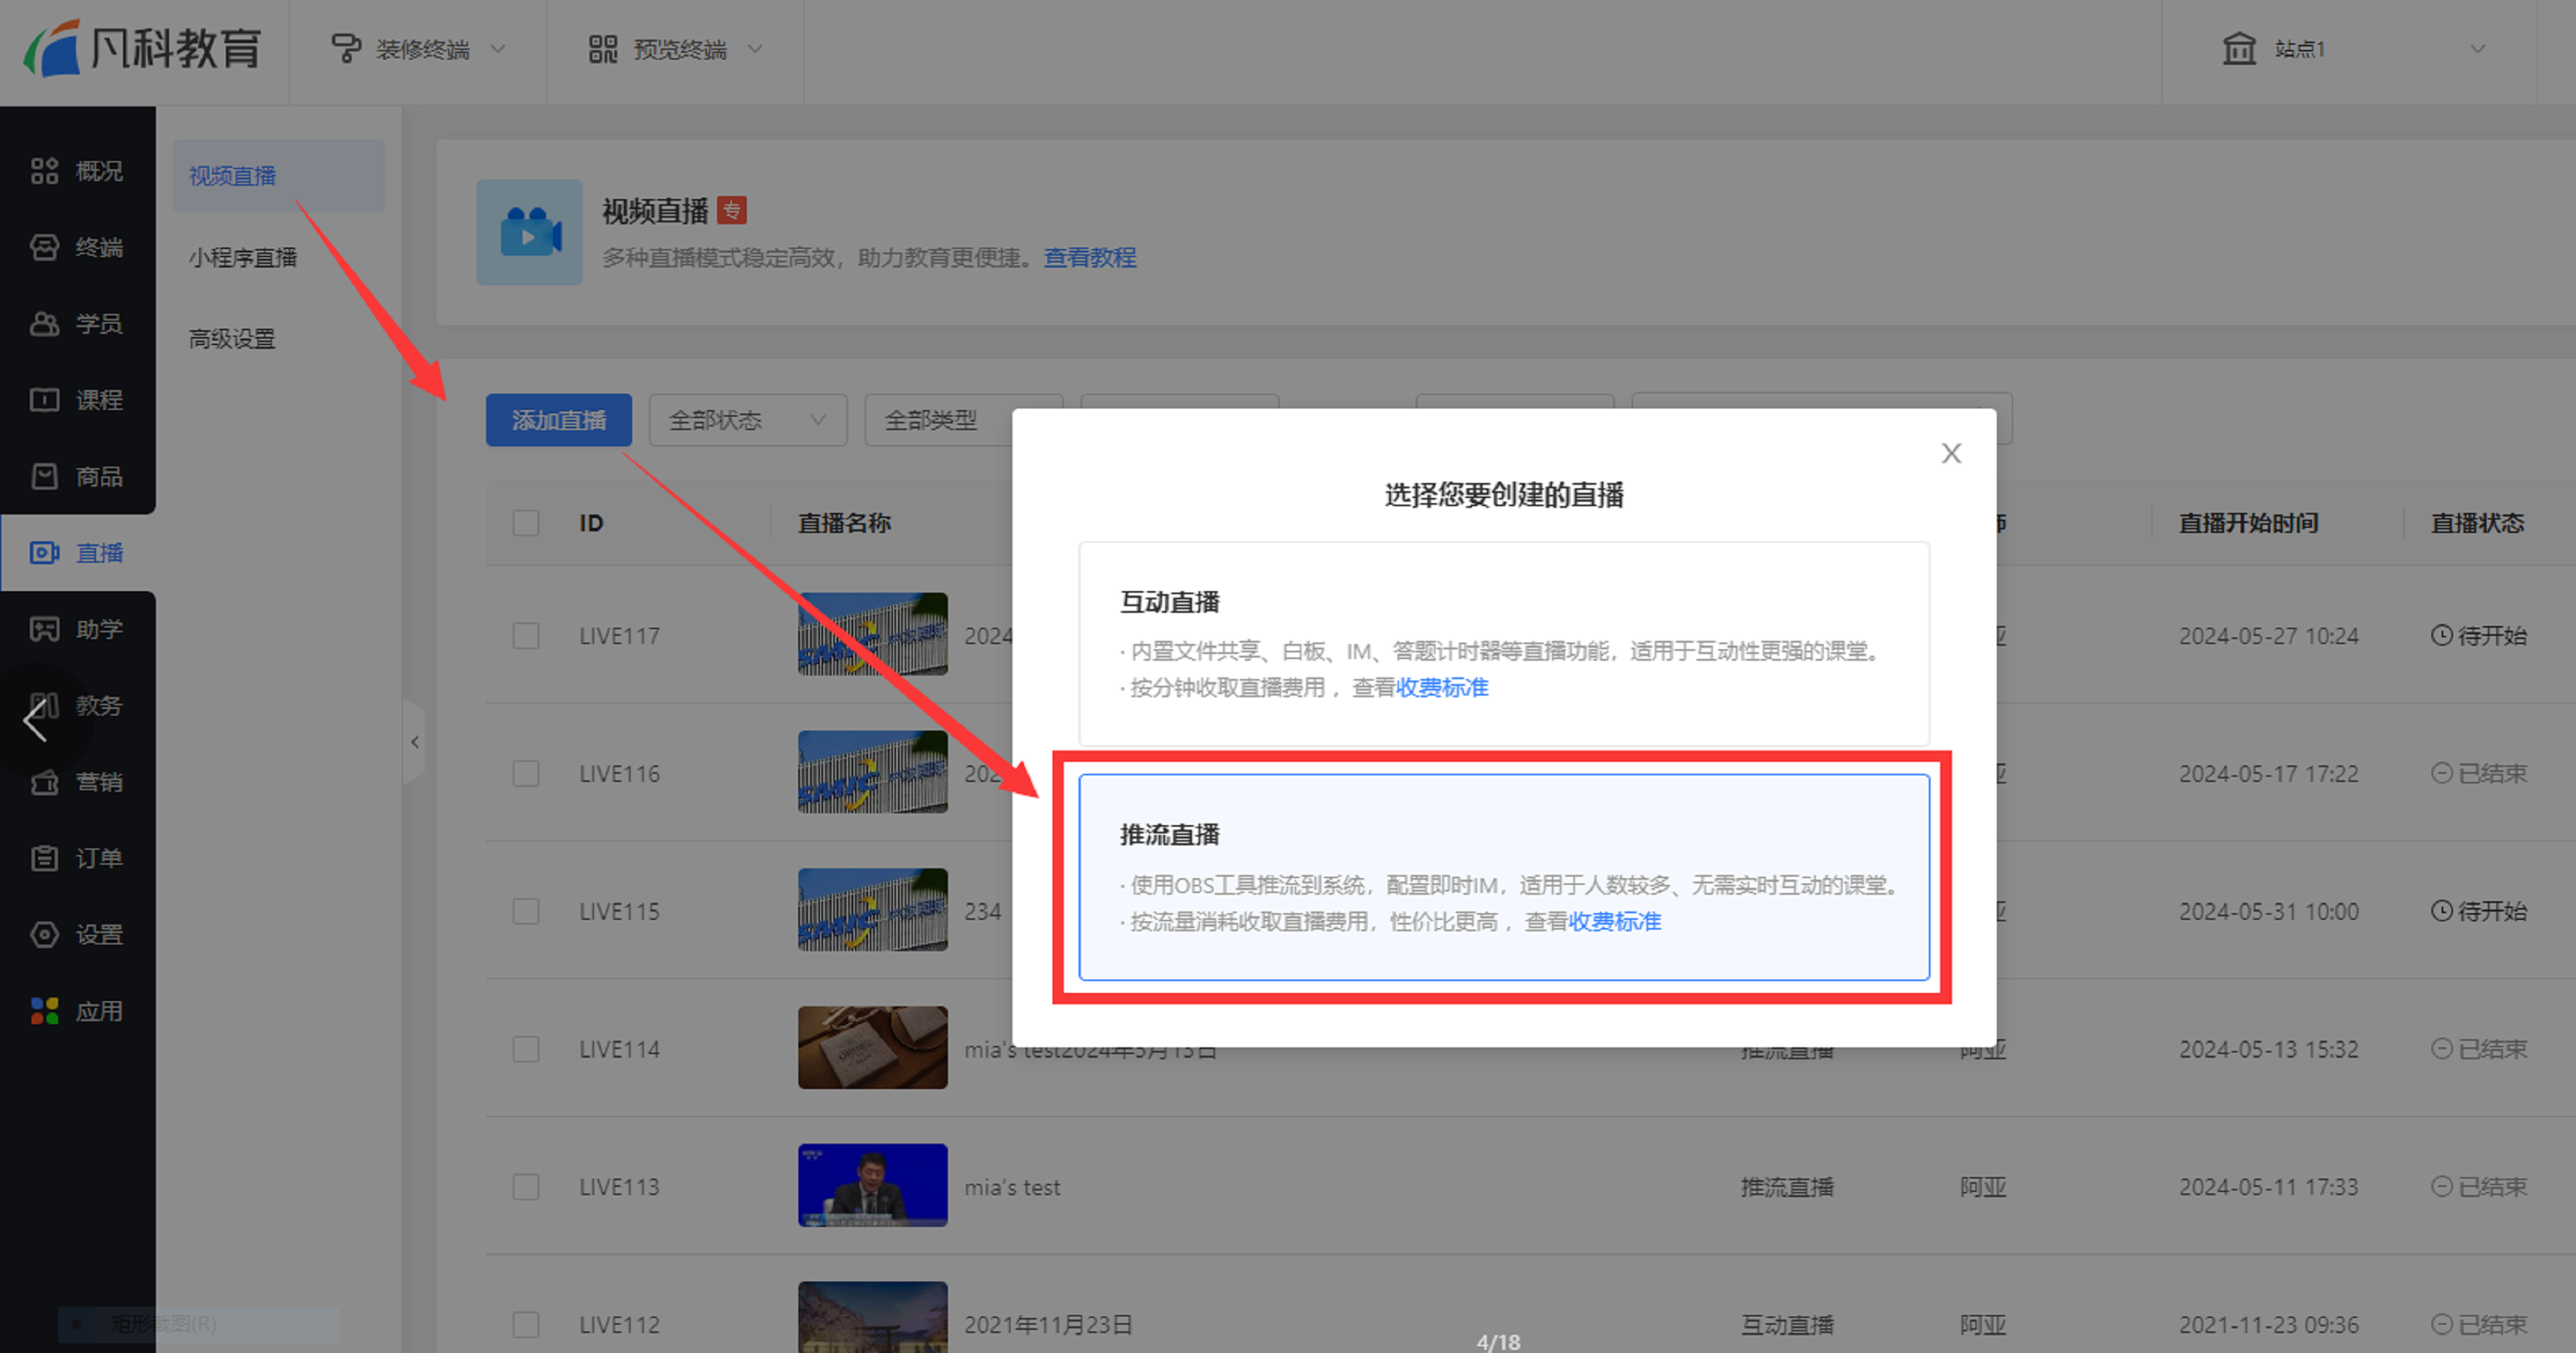Click the 设置 settings sidebar icon
The height and width of the screenshot is (1353, 2576).
44,934
